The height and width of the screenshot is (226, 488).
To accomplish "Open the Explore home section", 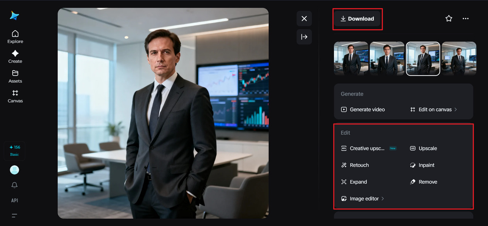I will [x=15, y=37].
